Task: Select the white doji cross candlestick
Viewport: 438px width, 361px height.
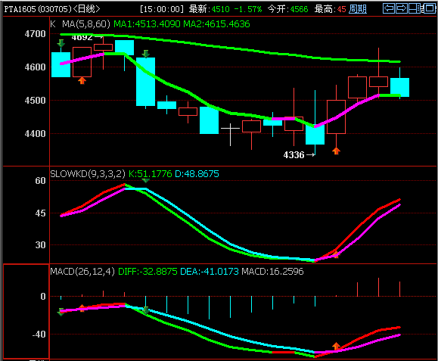Action: (x=230, y=134)
